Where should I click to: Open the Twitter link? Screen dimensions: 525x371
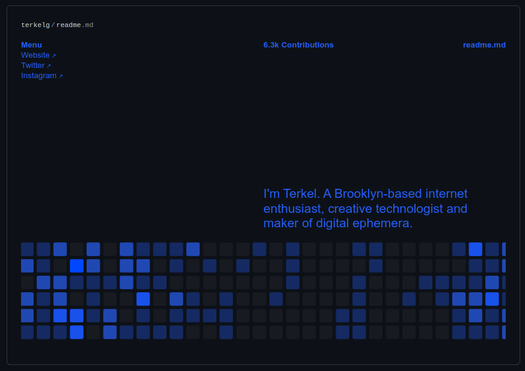click(32, 66)
